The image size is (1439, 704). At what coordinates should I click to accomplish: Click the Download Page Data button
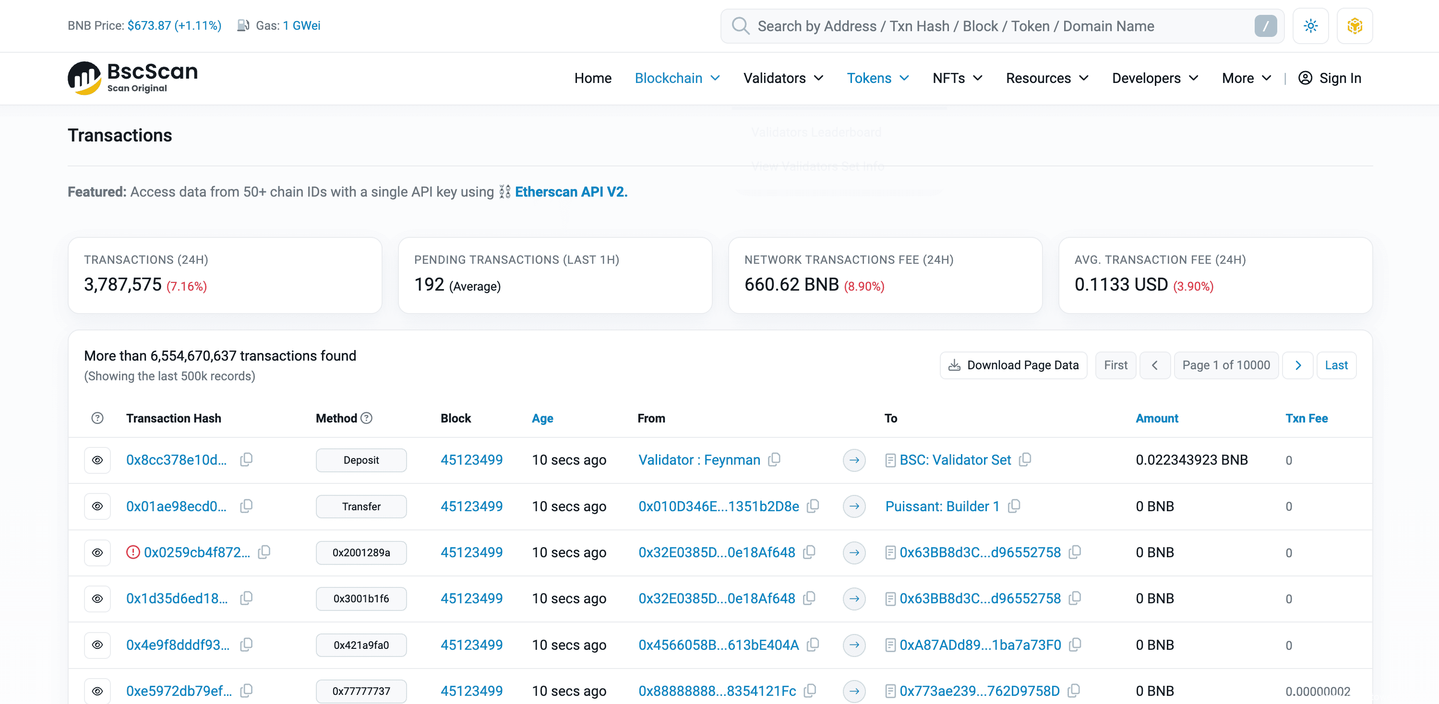pyautogui.click(x=1013, y=365)
